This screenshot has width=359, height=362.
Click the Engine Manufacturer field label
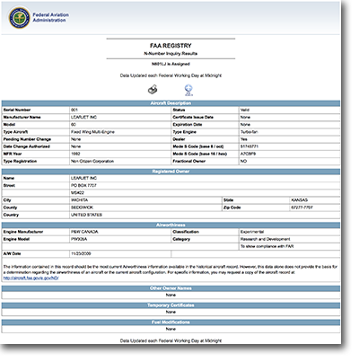tap(23, 232)
